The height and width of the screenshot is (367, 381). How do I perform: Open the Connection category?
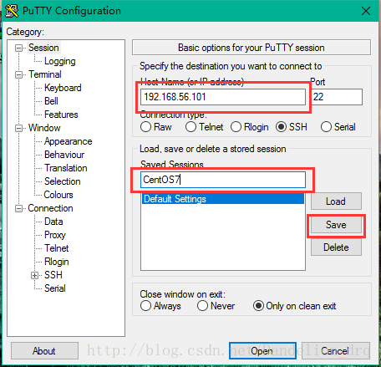tap(50, 208)
